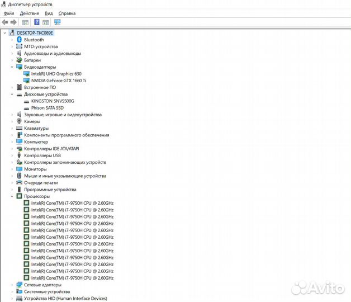Select the DESKTOP-TKC089E root node
Image resolution: width=351 pixels, height=302 pixels.
tap(35, 33)
